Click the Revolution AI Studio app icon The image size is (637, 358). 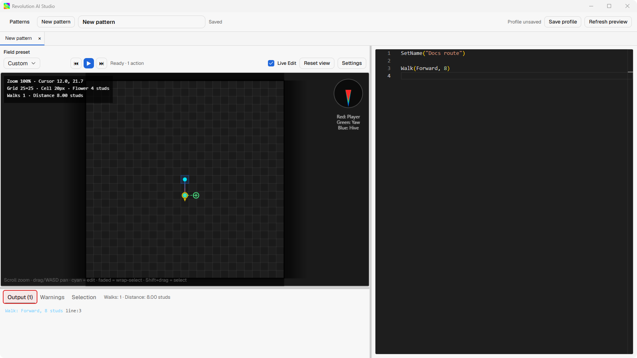(x=7, y=6)
